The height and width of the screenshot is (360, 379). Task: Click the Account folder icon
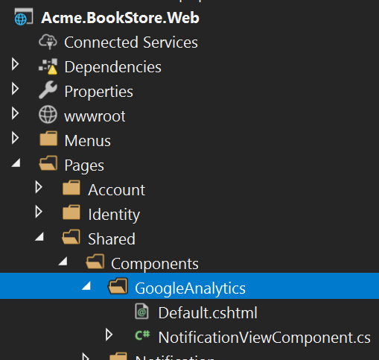[71, 188]
